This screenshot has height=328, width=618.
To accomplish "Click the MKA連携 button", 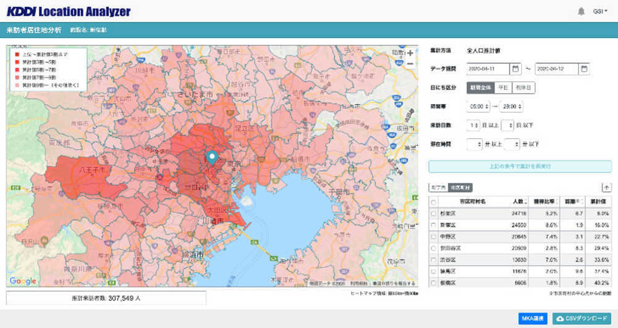I will click(533, 319).
